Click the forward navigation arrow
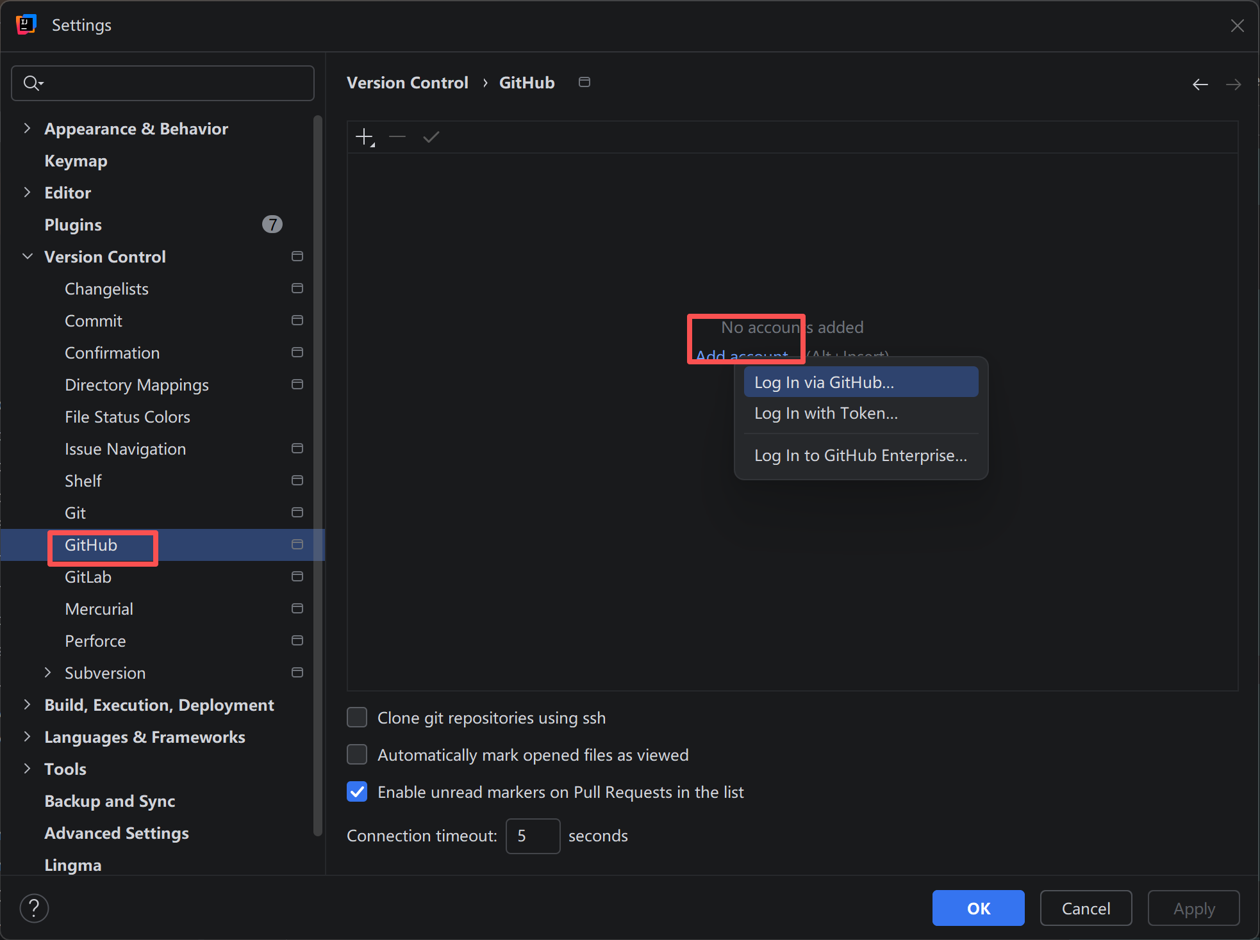 click(x=1234, y=84)
